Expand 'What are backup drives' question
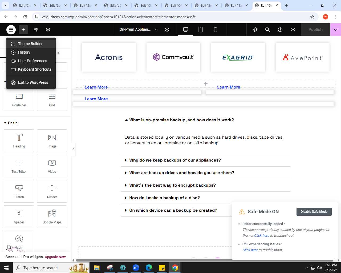This screenshot has width=341, height=273. [x=206, y=173]
